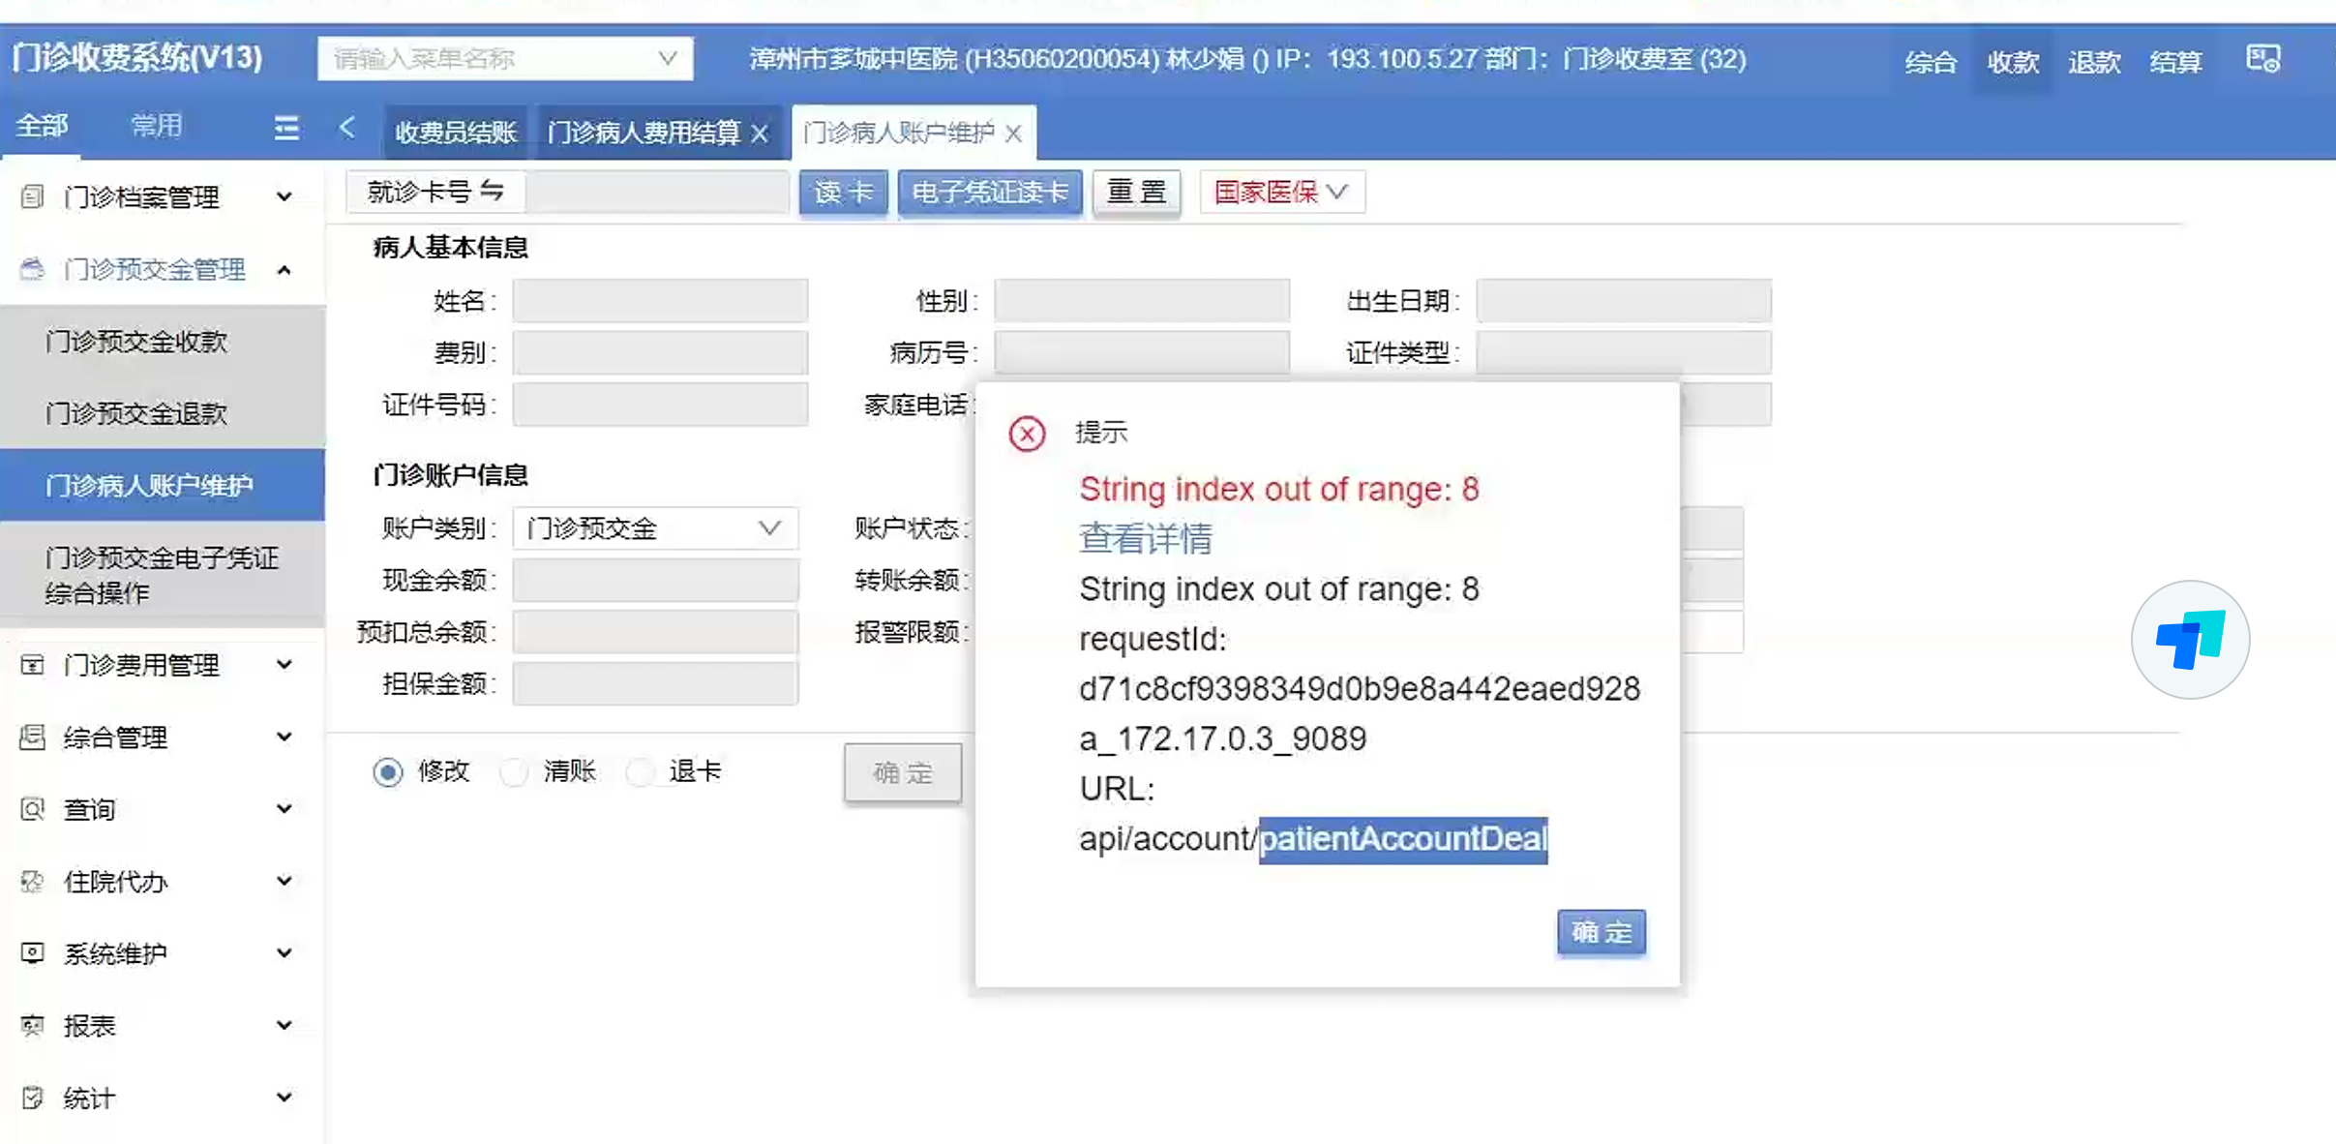This screenshot has width=2336, height=1144.
Task: Click the 就诊卡号 input field
Action: pyautogui.click(x=657, y=192)
